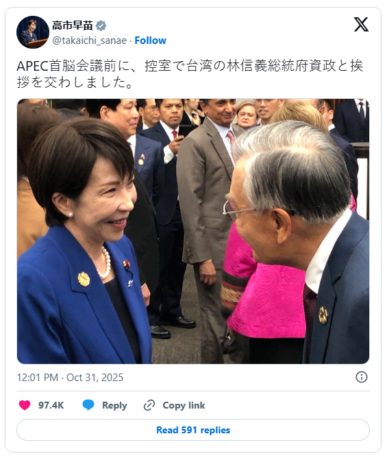This screenshot has width=387, height=458.
Task: Follow @takaichi_sanae
Action: pyautogui.click(x=151, y=41)
